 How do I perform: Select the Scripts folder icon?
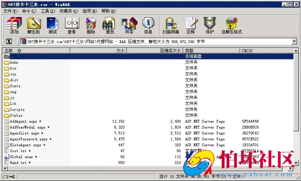(7, 109)
